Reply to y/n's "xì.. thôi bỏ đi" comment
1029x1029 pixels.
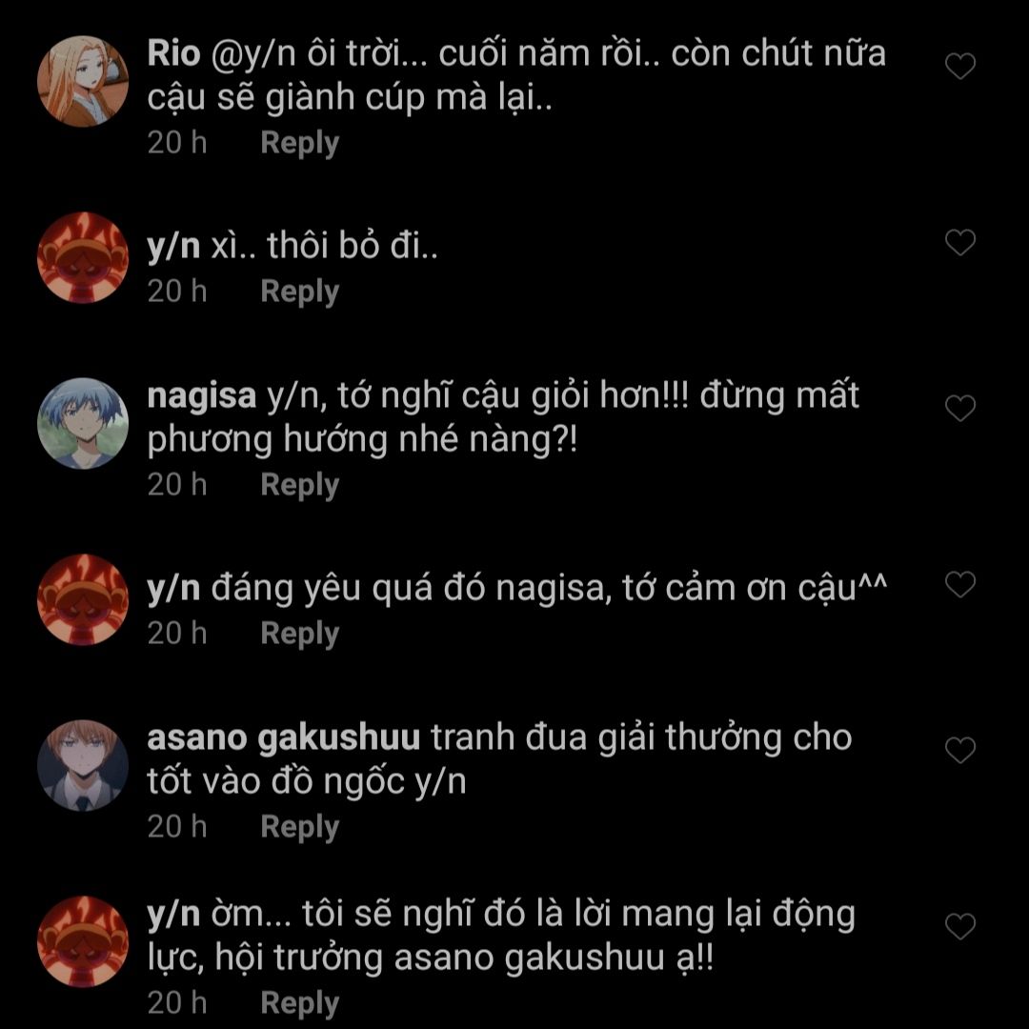click(300, 293)
